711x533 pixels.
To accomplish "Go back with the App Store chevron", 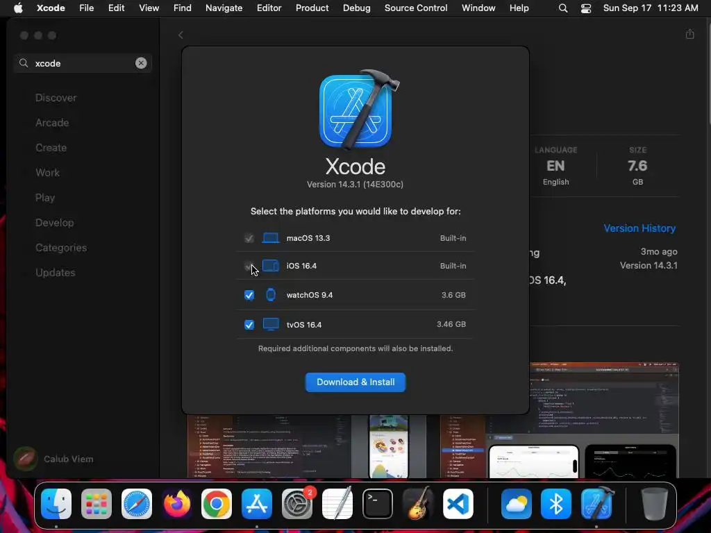I will 181,35.
